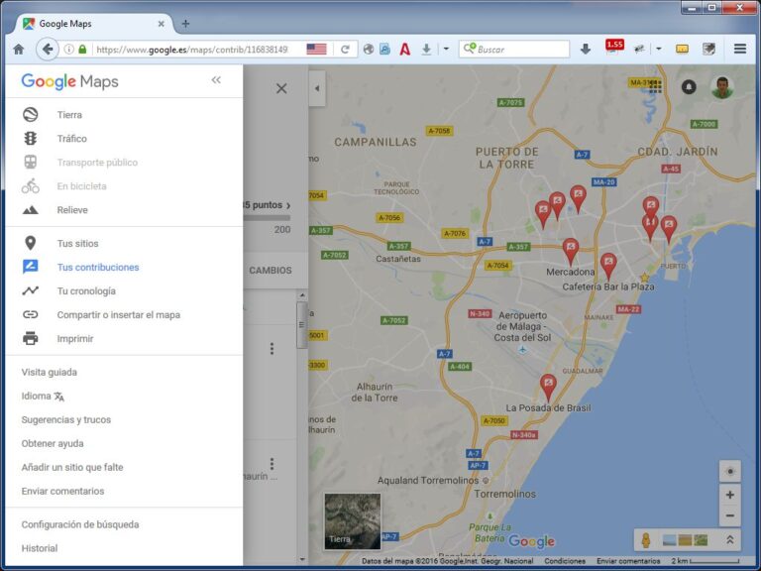
Task: Select Compartir o insertar el mapa
Action: click(119, 314)
